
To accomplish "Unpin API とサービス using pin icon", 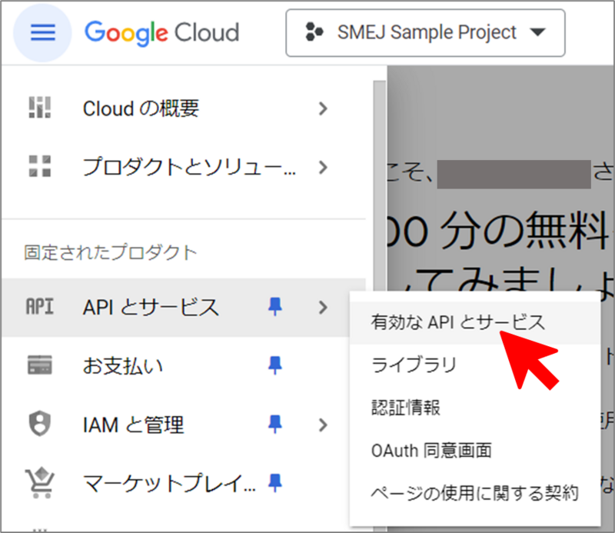I will [x=274, y=307].
